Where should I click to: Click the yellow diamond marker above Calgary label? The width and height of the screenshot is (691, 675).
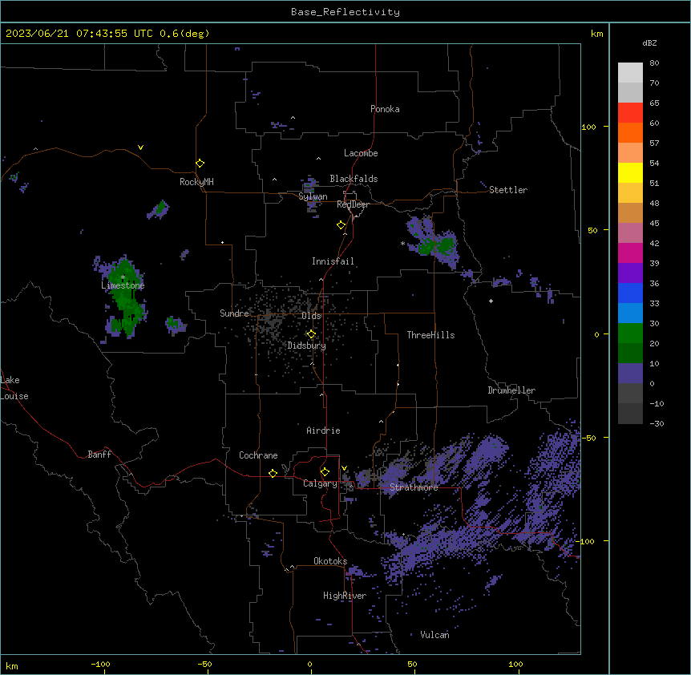tap(325, 472)
